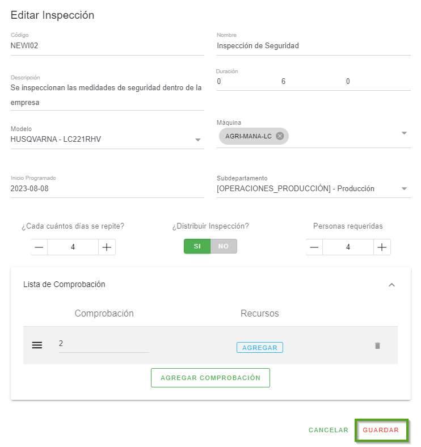
Task: Increase the Personas requeridas count
Action: coord(382,247)
